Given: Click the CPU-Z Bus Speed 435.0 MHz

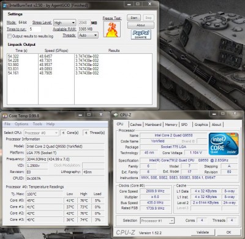Looking at the screenshot, I should coord(156,202).
